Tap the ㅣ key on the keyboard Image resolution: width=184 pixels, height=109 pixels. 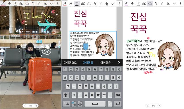[116, 86]
